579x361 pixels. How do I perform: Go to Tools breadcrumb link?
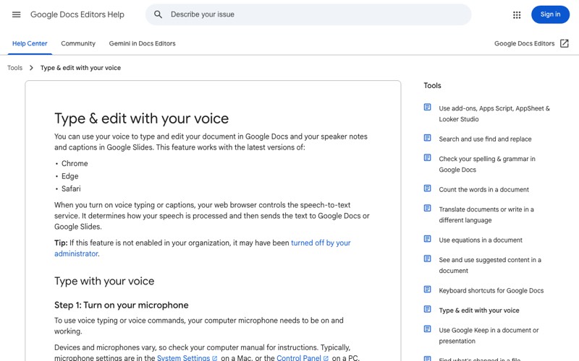[14, 68]
